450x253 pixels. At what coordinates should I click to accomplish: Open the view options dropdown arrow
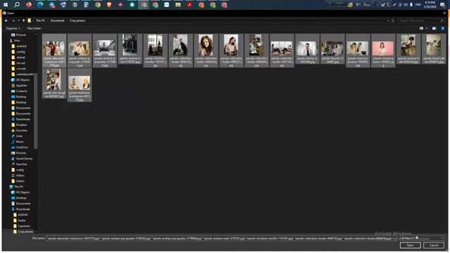[427, 28]
